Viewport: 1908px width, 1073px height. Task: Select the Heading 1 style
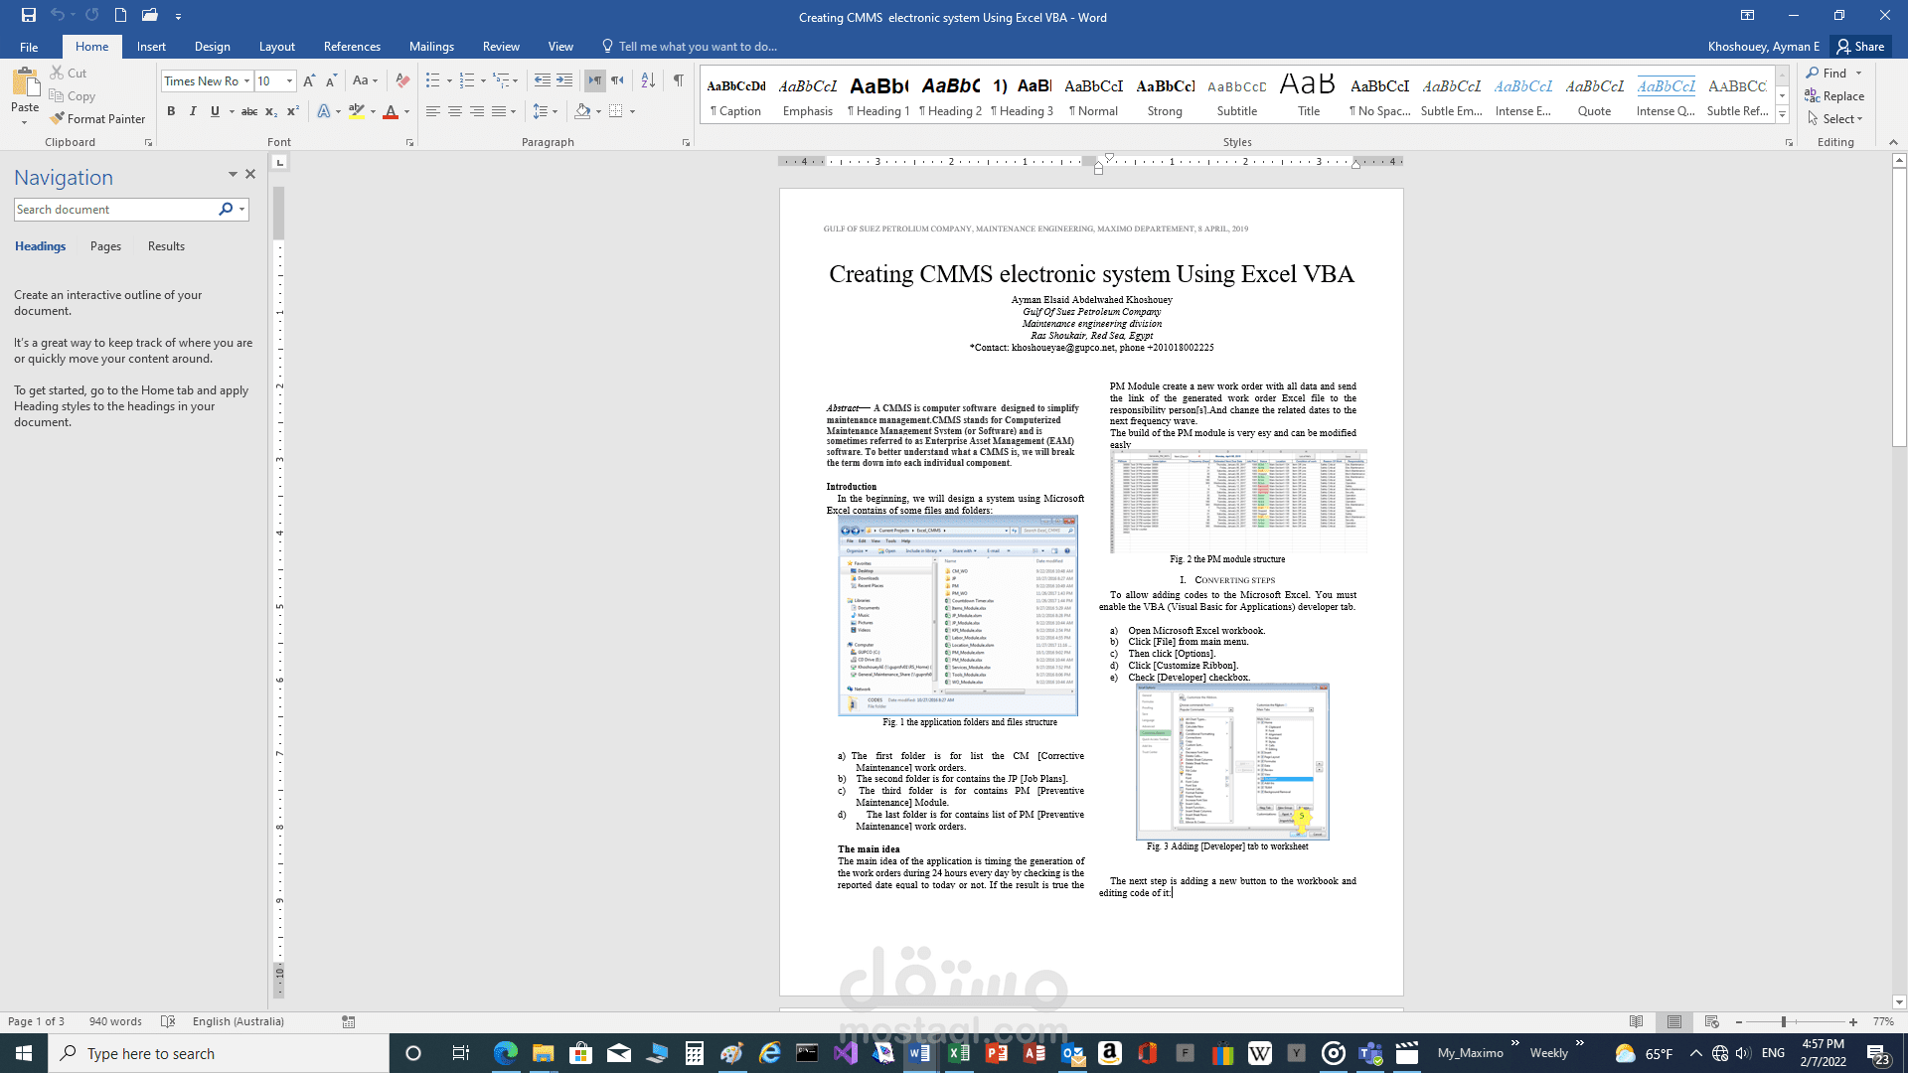click(x=877, y=94)
